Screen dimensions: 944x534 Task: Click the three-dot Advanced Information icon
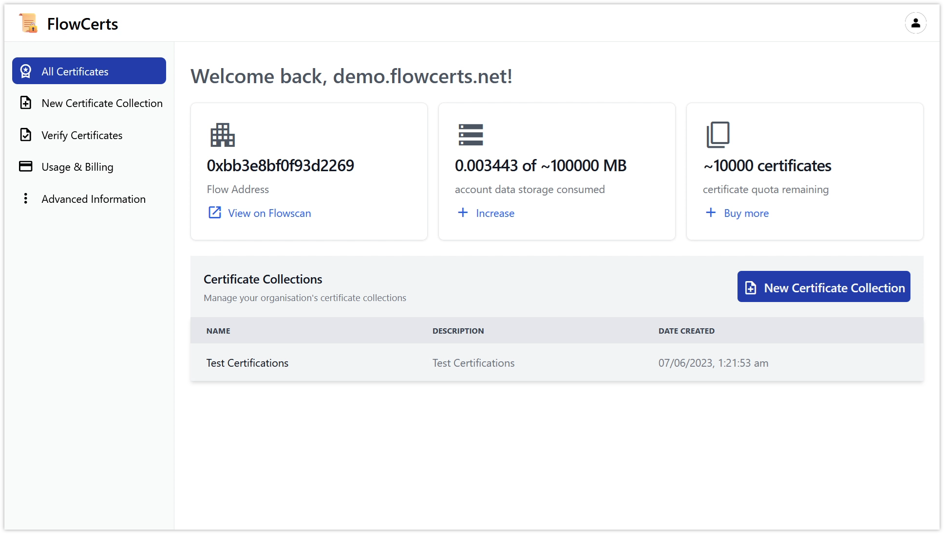(26, 198)
